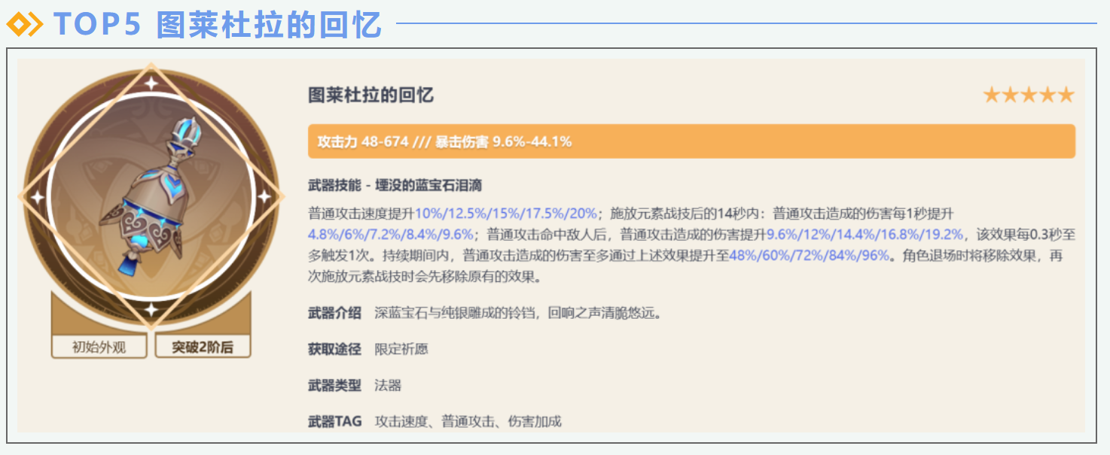Click the five-star rarity icons
This screenshot has height=455, width=1110.
(x=1029, y=96)
